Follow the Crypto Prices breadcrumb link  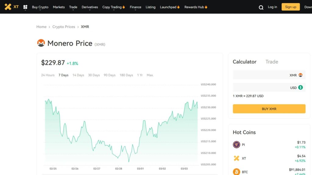coord(64,27)
